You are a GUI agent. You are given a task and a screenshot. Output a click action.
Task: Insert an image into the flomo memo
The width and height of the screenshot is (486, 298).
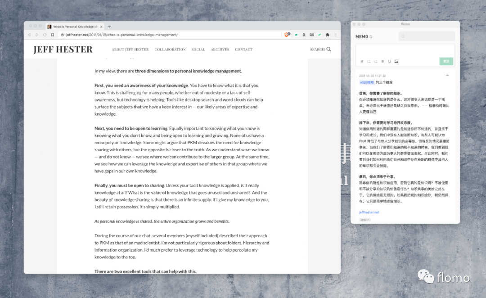(x=396, y=61)
